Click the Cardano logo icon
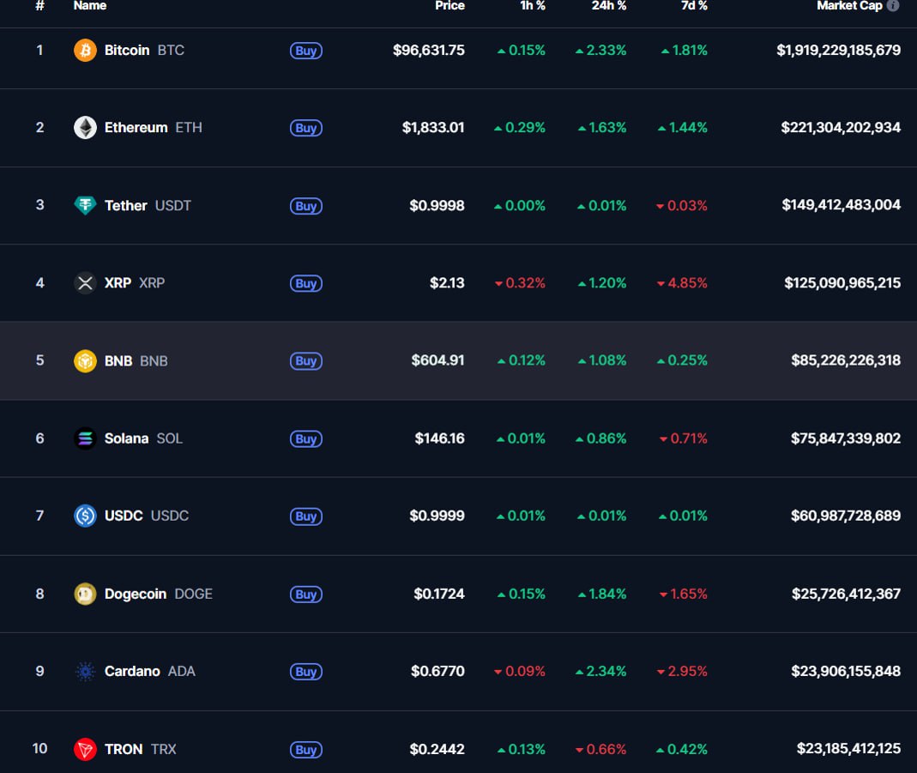Viewport: 917px width, 773px height. [85, 672]
